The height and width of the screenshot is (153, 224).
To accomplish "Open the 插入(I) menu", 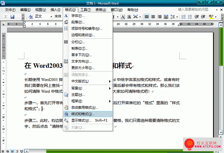I will tap(55, 10).
